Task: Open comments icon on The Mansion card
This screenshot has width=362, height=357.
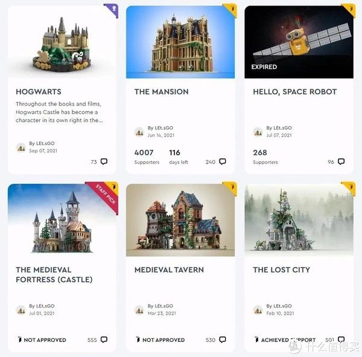Action: 222,161
